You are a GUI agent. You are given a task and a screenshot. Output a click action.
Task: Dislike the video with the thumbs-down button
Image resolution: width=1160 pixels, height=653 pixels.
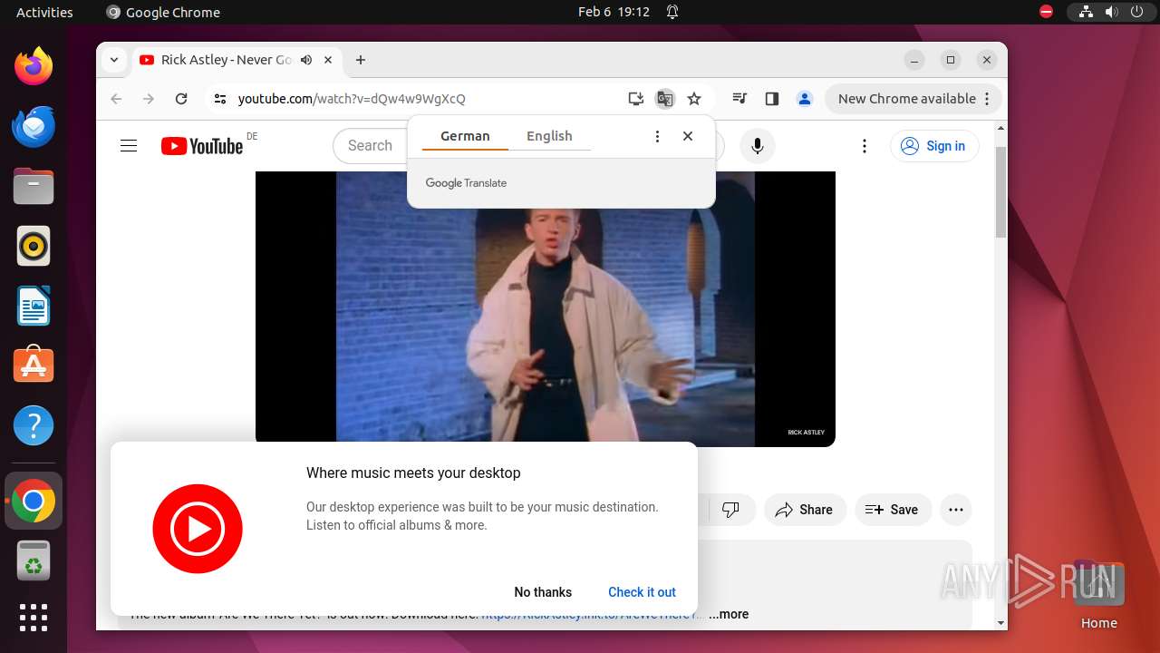pyautogui.click(x=730, y=510)
